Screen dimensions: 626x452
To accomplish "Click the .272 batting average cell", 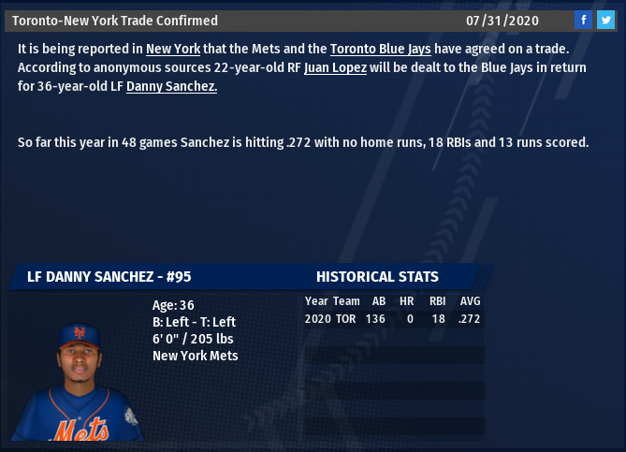I will pos(469,319).
